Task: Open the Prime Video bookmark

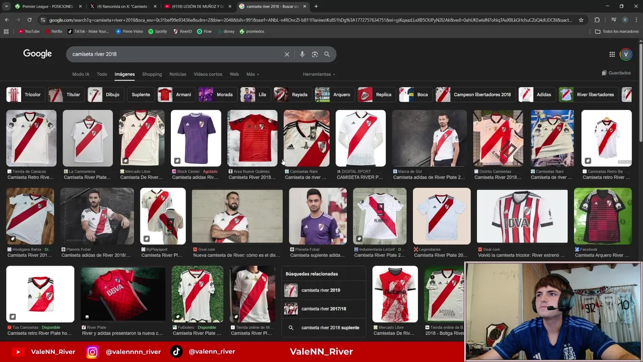Action: click(129, 31)
